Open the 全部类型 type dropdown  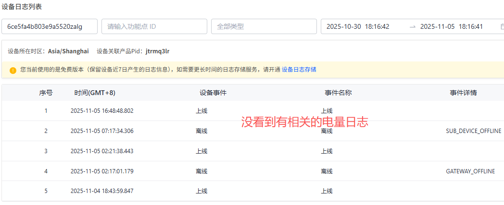(x=264, y=27)
